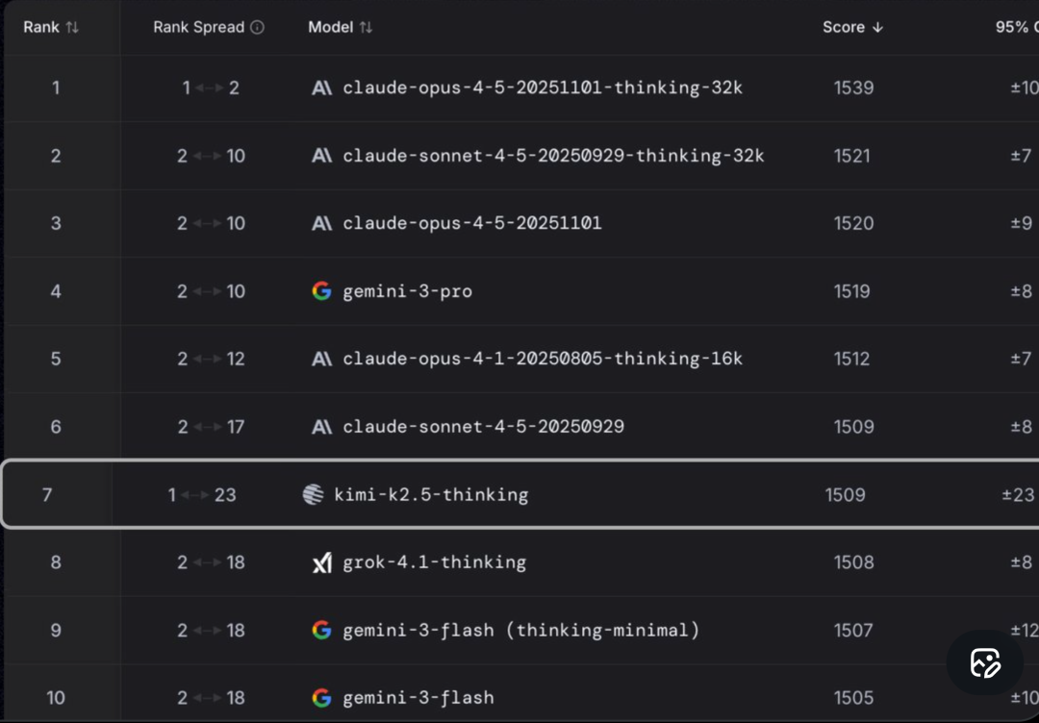Click the Anthropic logo beside claude-opus-4-5-20251101-thinking-32k
Image resolution: width=1039 pixels, height=723 pixels.
tap(321, 88)
